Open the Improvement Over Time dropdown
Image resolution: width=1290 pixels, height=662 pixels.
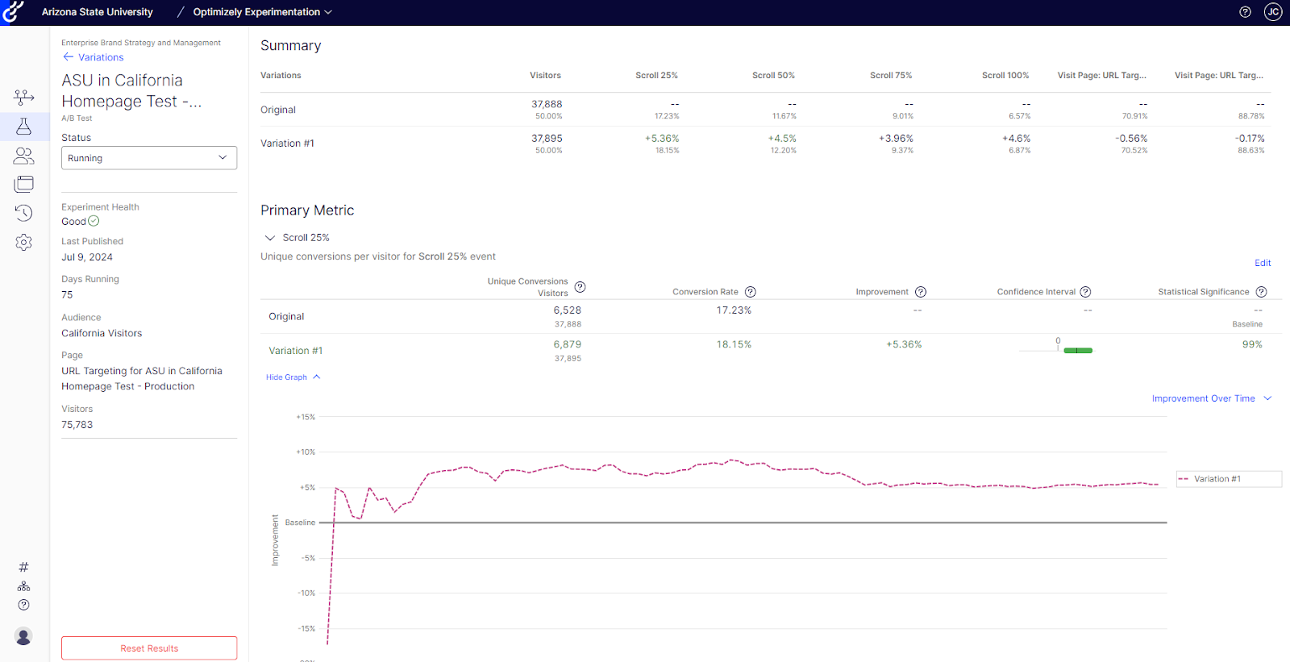tap(1212, 398)
